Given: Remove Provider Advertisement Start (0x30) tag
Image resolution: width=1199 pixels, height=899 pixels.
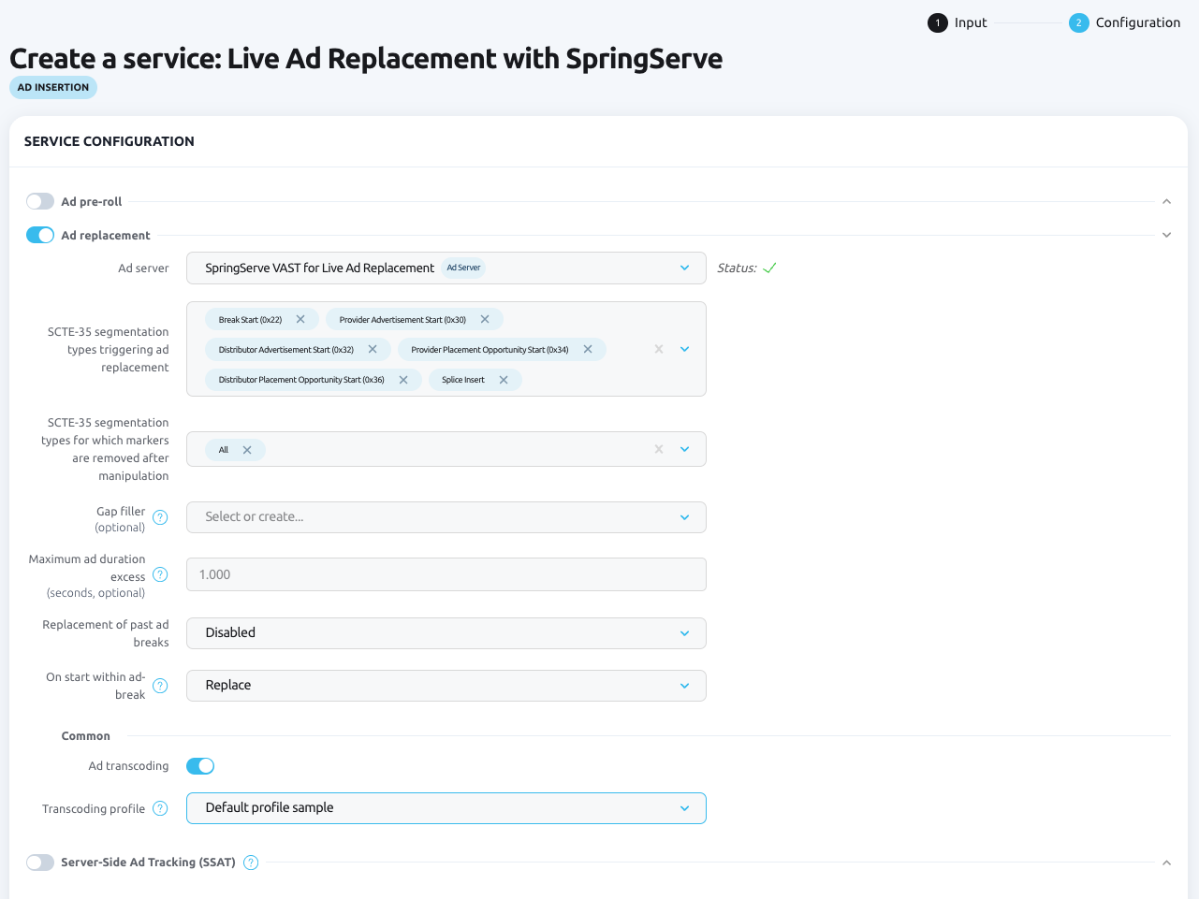Looking at the screenshot, I should pyautogui.click(x=485, y=320).
